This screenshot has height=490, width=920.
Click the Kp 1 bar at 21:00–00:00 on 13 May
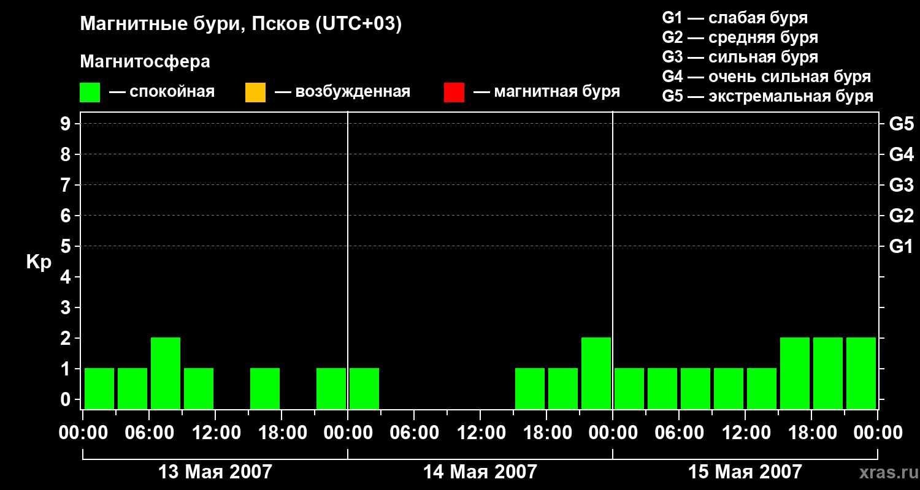331,388
